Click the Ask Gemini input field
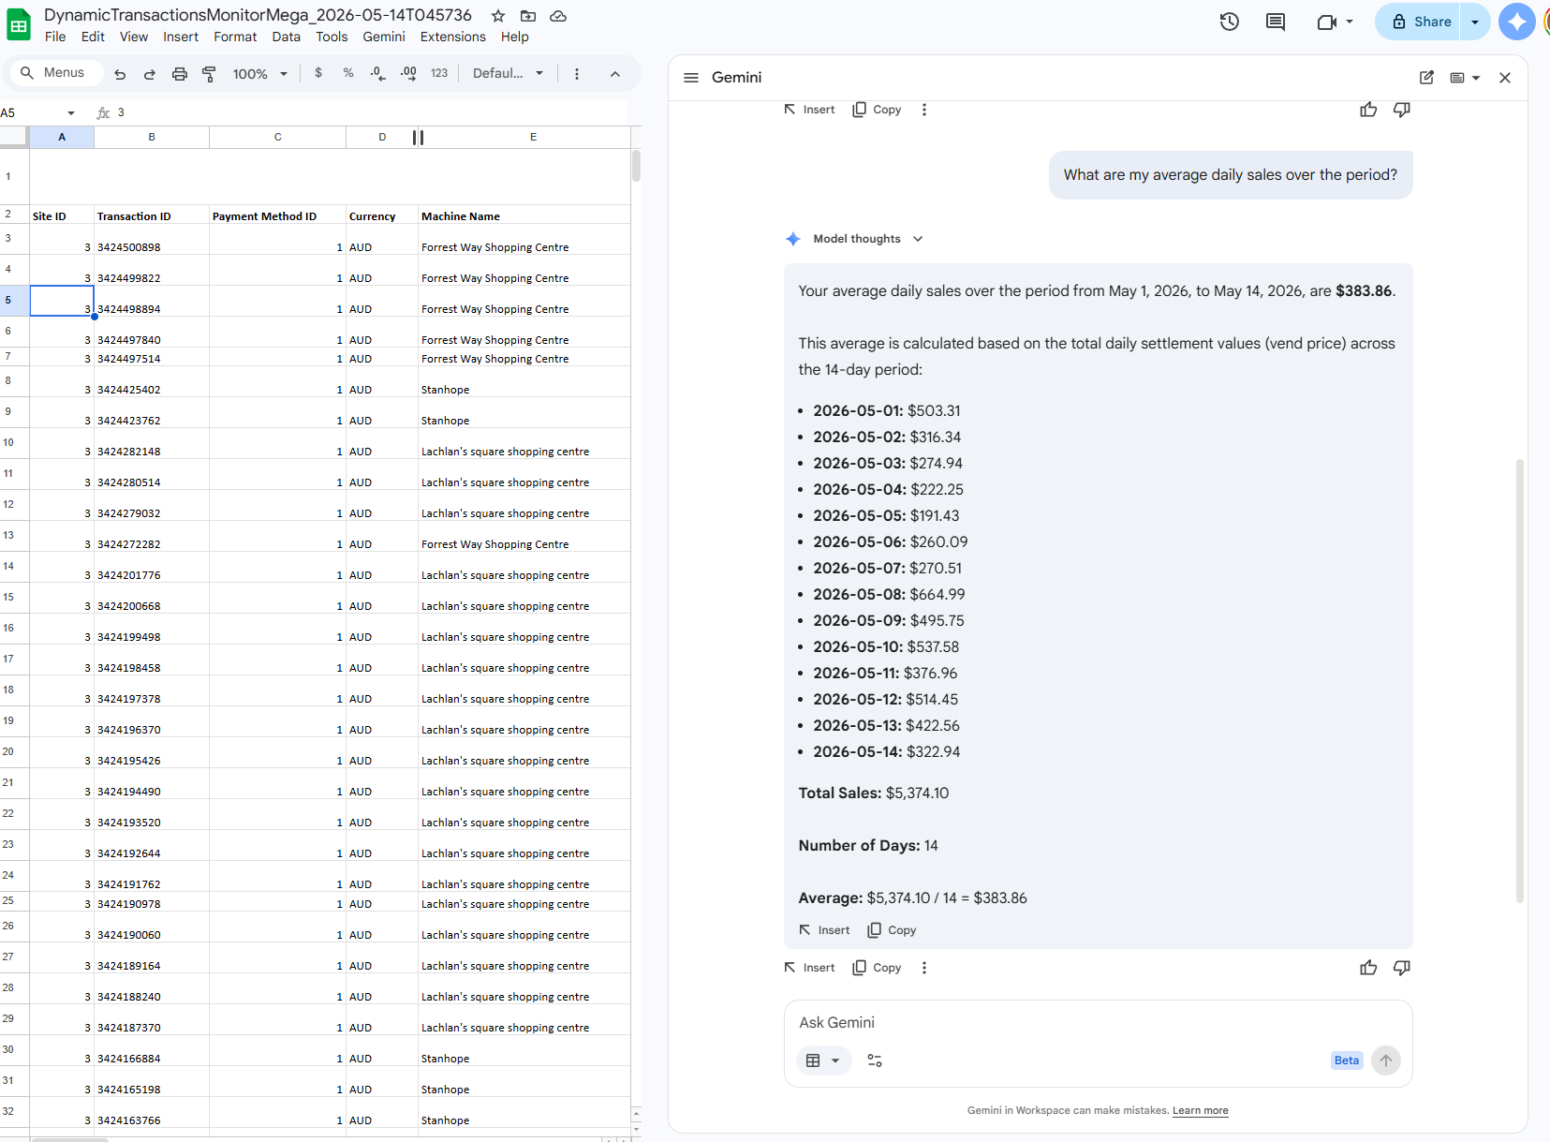Viewport: 1550px width, 1142px height. pyautogui.click(x=1098, y=1023)
